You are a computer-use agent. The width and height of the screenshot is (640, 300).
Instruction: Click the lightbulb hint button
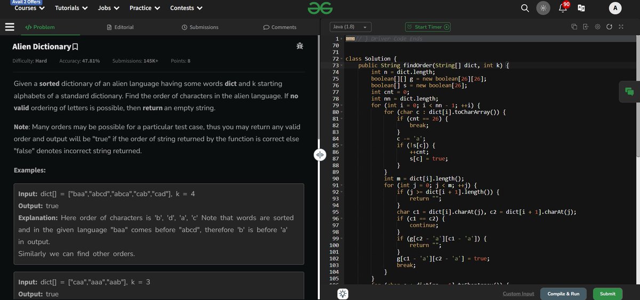pos(342,294)
